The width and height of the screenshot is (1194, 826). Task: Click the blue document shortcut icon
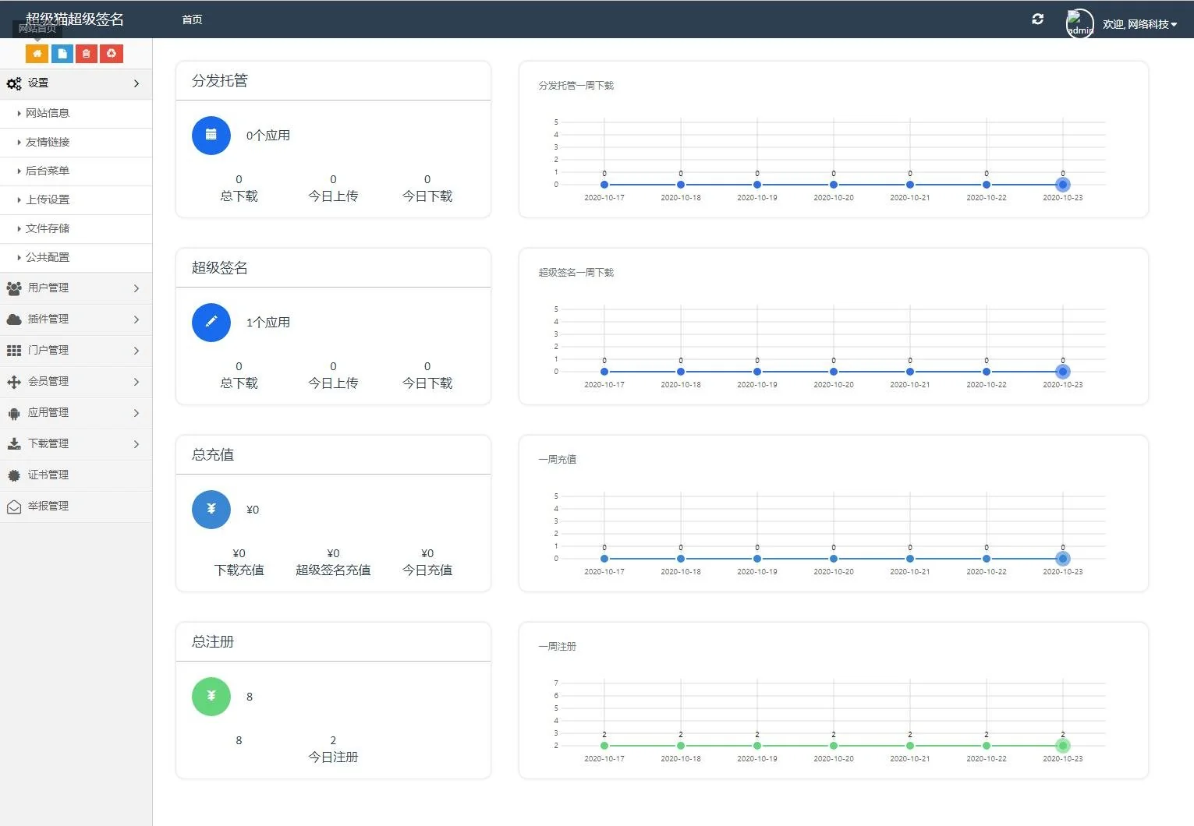(x=62, y=54)
